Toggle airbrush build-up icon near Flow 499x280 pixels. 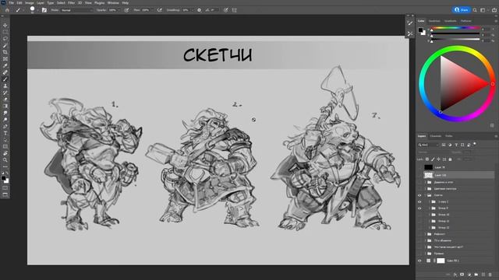click(159, 10)
